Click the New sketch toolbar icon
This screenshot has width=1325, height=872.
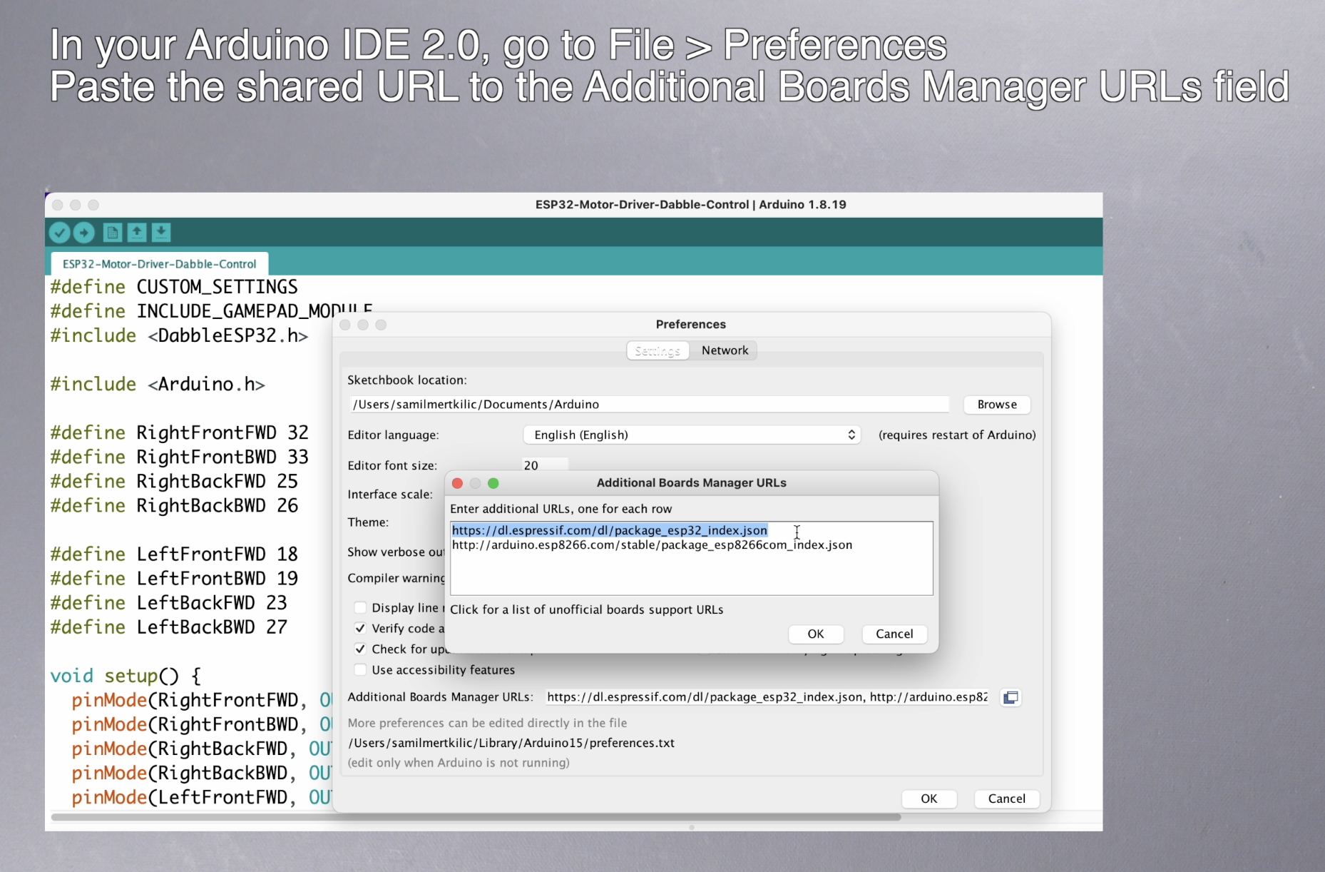[x=113, y=233]
